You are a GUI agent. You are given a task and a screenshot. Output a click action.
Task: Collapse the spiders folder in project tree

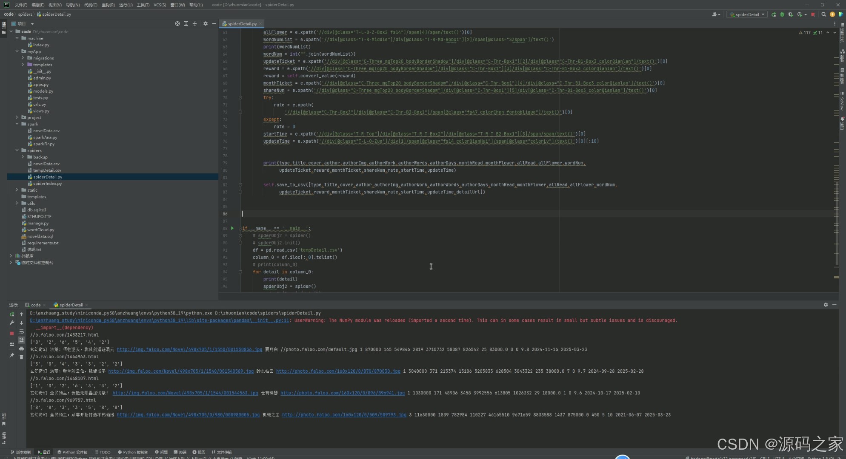17,150
